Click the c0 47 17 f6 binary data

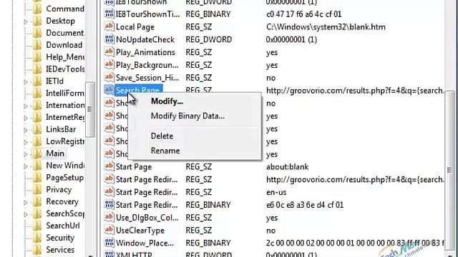[x=303, y=14]
